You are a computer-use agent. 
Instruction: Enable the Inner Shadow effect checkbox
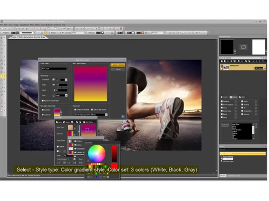(222, 105)
